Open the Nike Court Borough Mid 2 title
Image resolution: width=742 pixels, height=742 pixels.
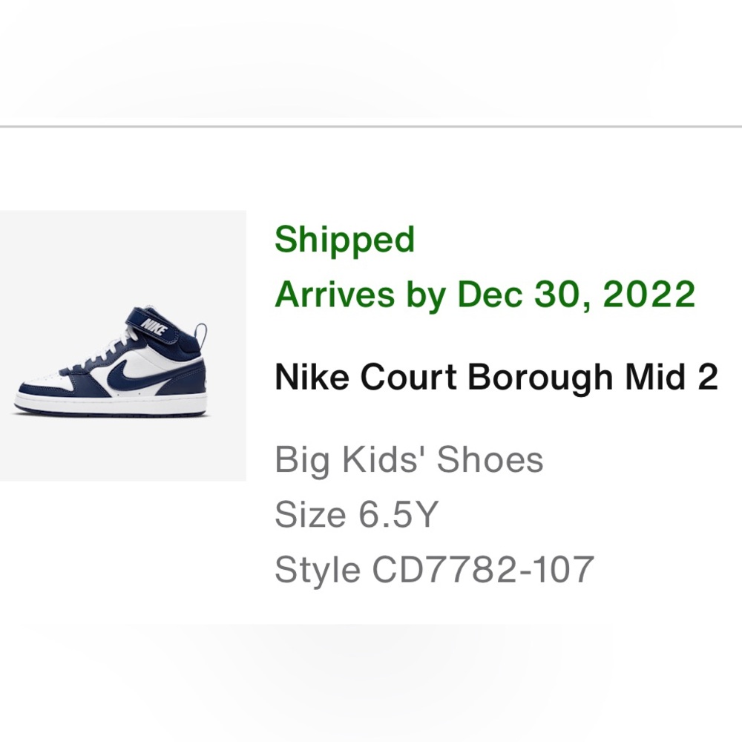496,377
